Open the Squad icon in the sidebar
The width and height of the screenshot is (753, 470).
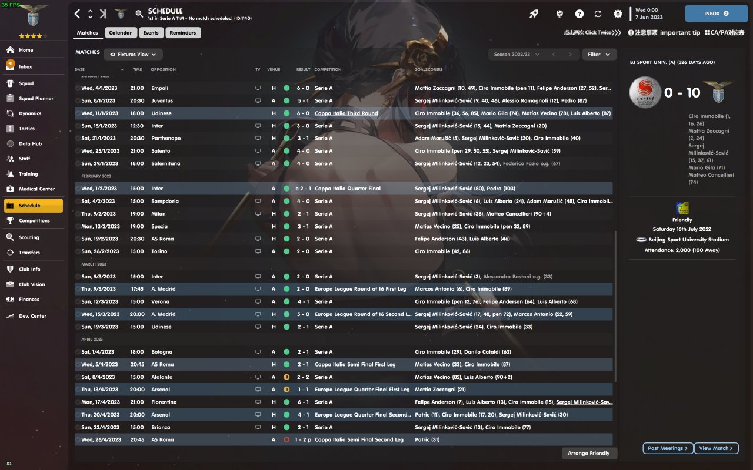point(10,83)
